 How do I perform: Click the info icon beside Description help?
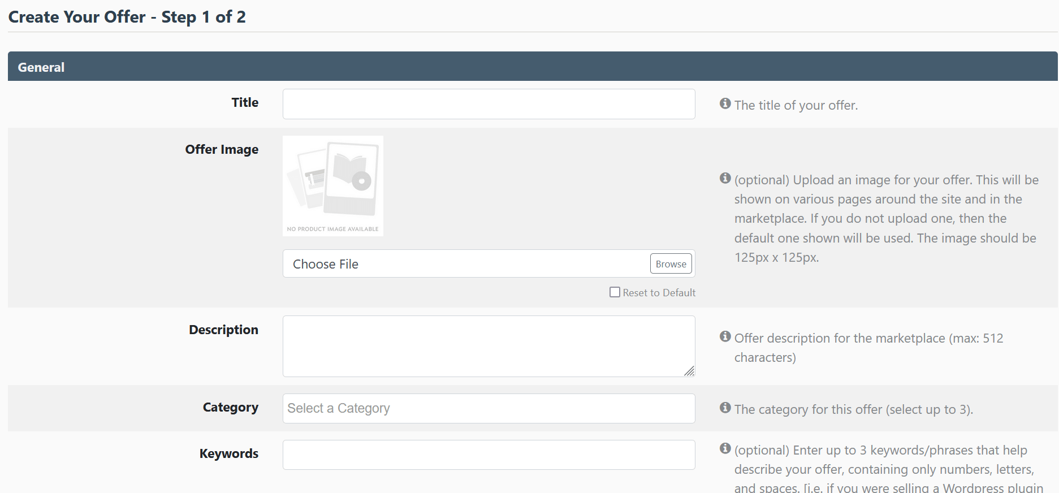pos(725,336)
